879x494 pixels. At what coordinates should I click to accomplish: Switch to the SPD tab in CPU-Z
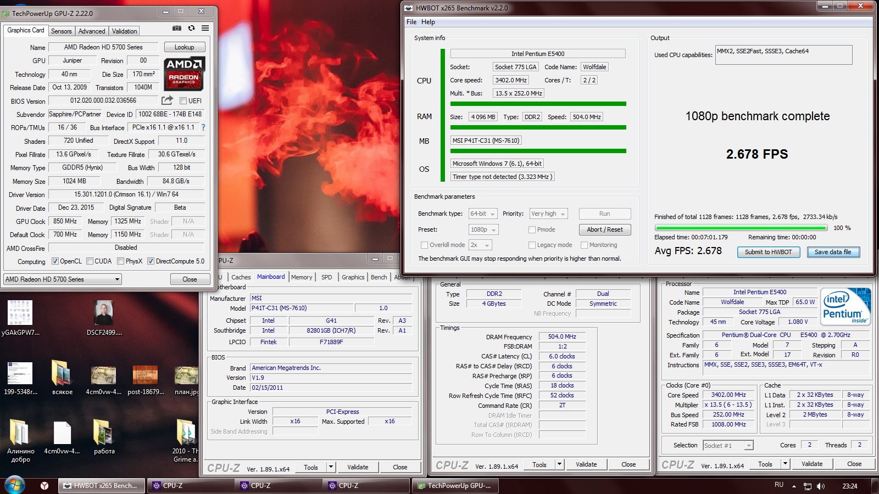[x=327, y=277]
